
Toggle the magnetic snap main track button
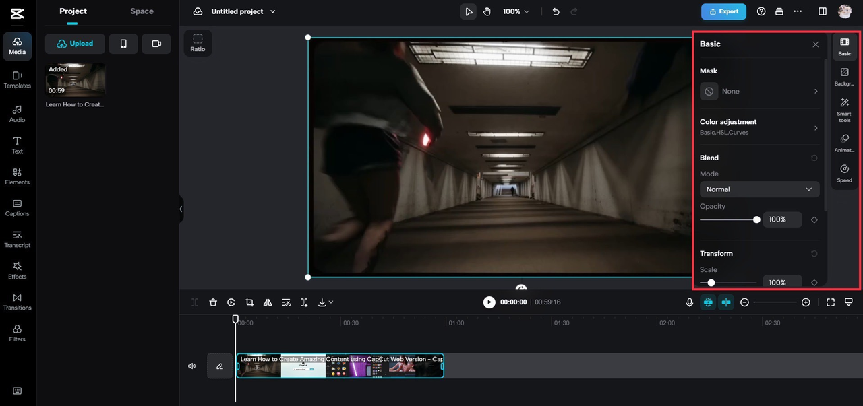pos(708,302)
